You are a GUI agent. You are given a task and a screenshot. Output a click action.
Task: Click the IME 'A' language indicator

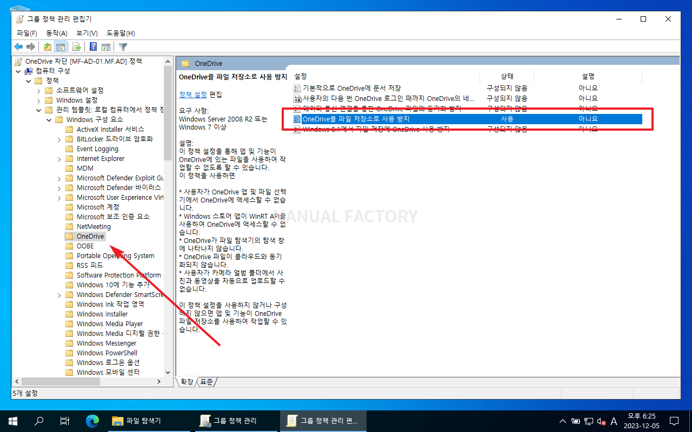(614, 421)
